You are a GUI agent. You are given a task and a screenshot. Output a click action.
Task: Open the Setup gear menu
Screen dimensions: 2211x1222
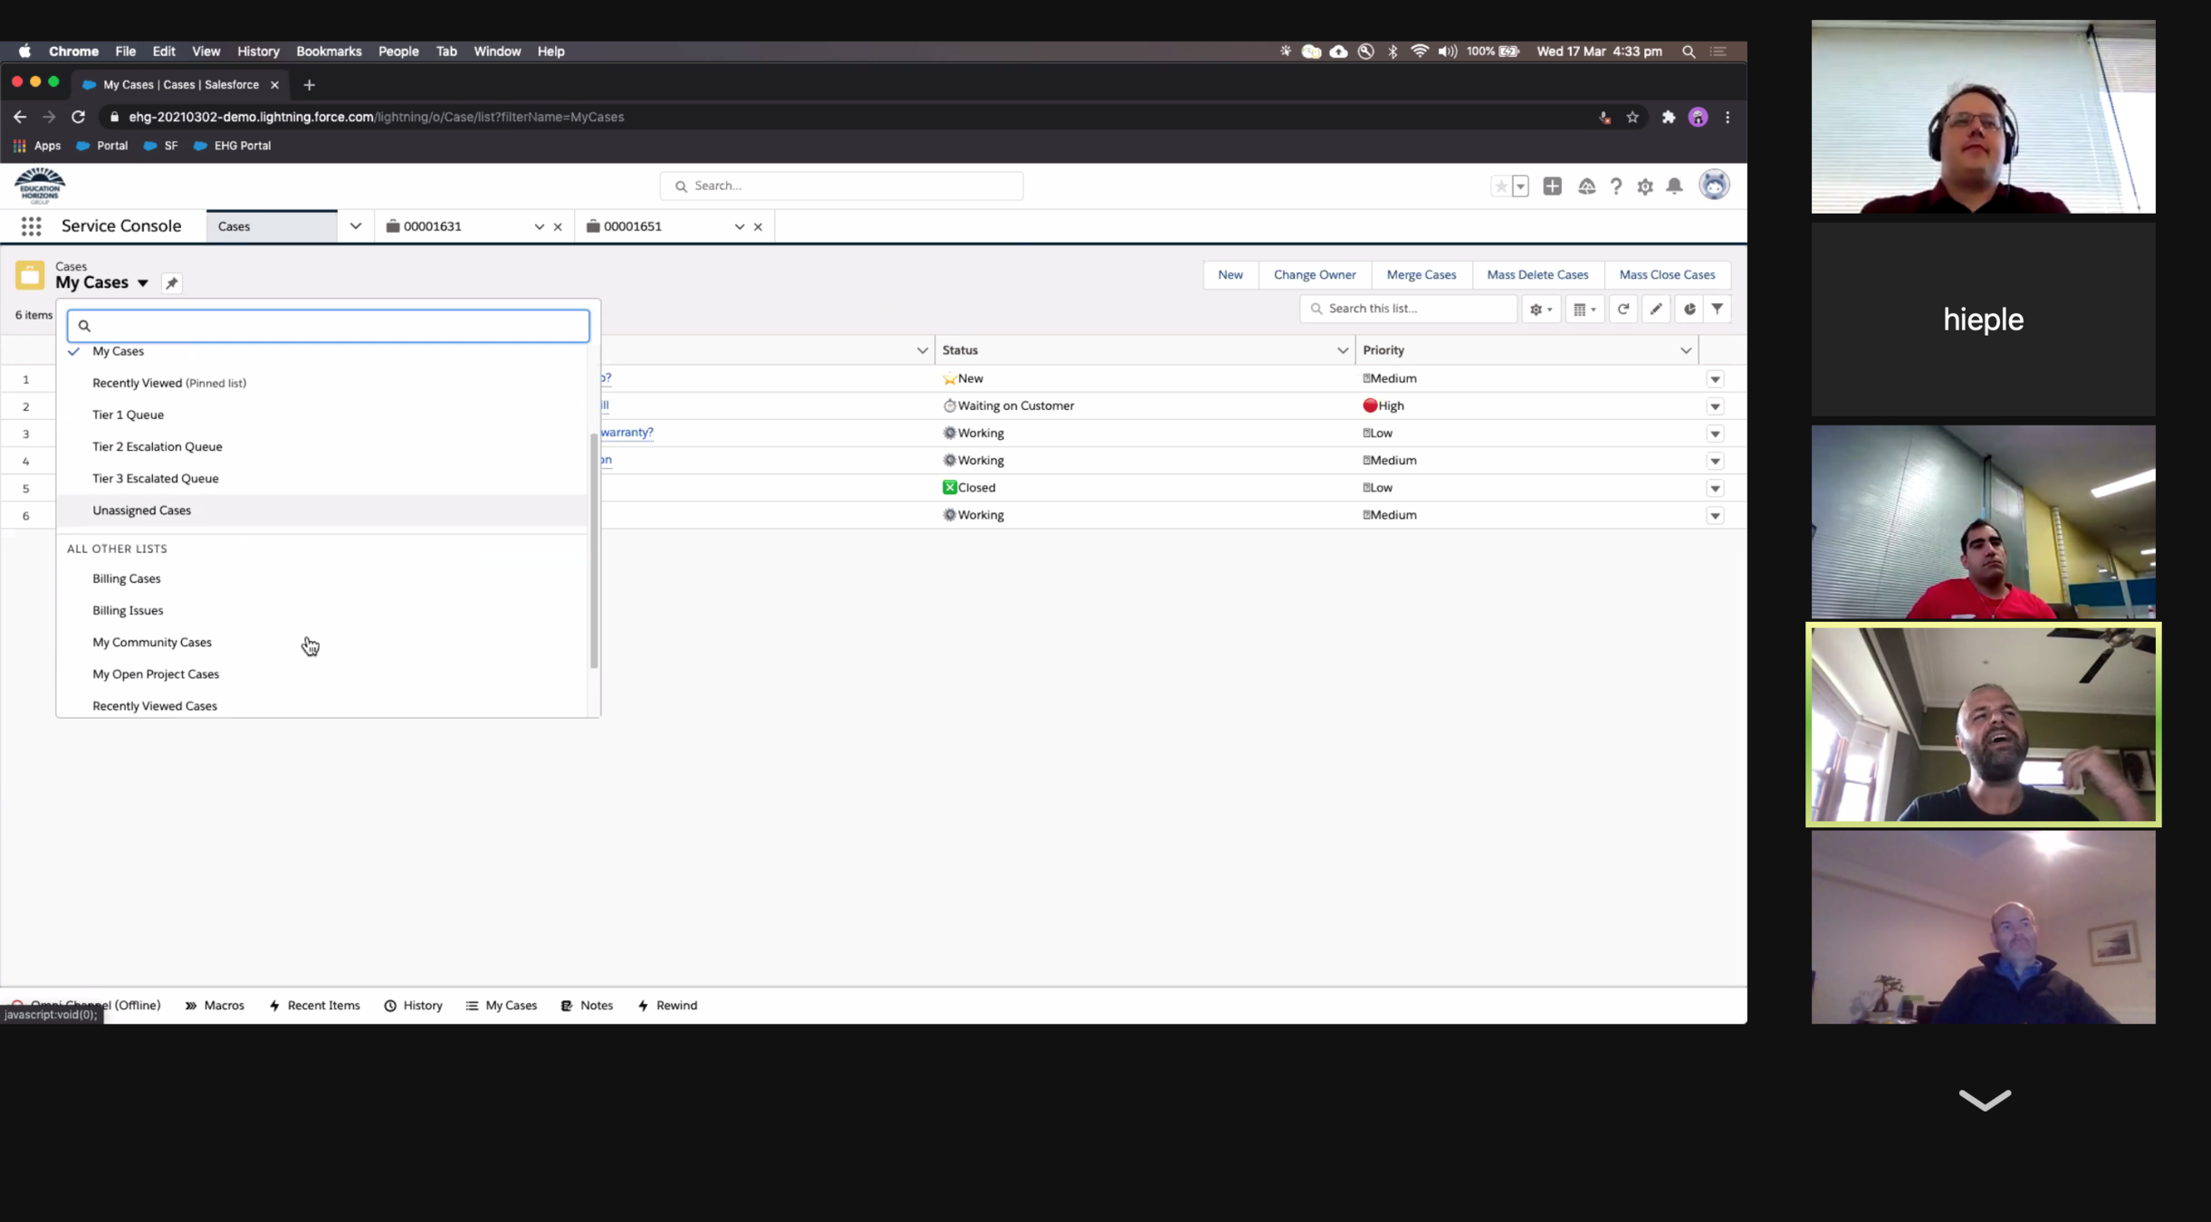[1644, 186]
